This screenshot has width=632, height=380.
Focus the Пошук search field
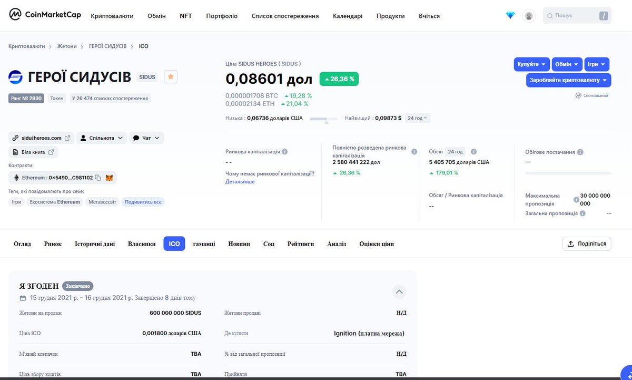coord(577,16)
